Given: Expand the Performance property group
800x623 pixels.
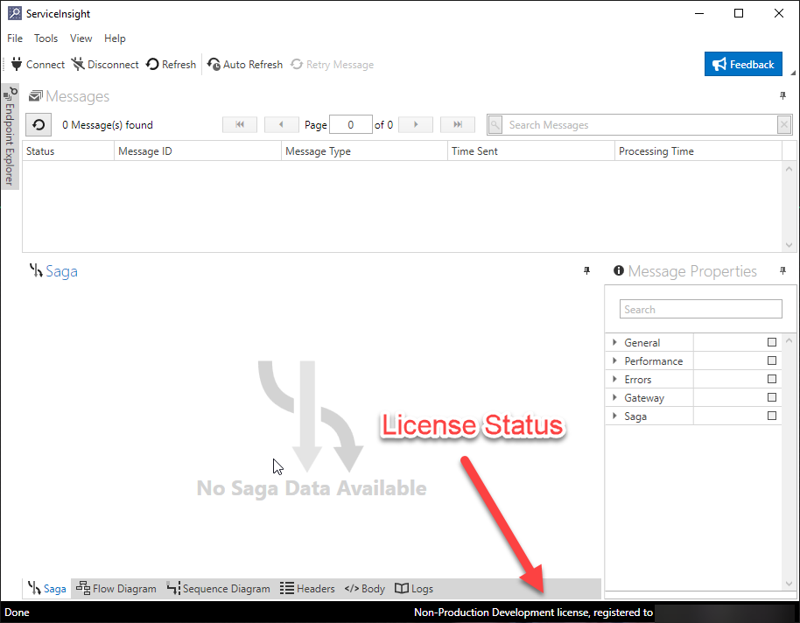Looking at the screenshot, I should (x=614, y=360).
